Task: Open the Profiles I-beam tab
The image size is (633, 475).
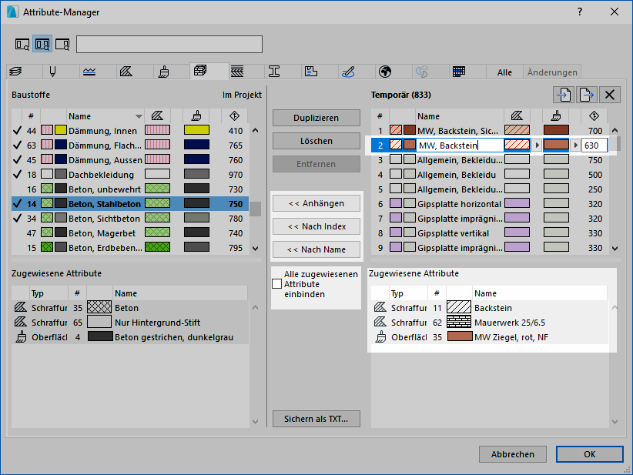Action: tap(274, 72)
